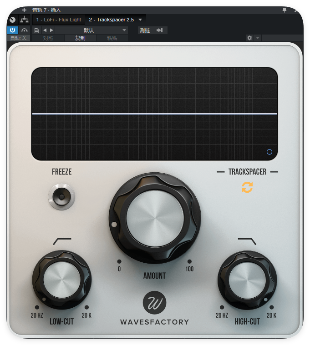Click the arrow-to-bar icon beside 测链

[159, 30]
